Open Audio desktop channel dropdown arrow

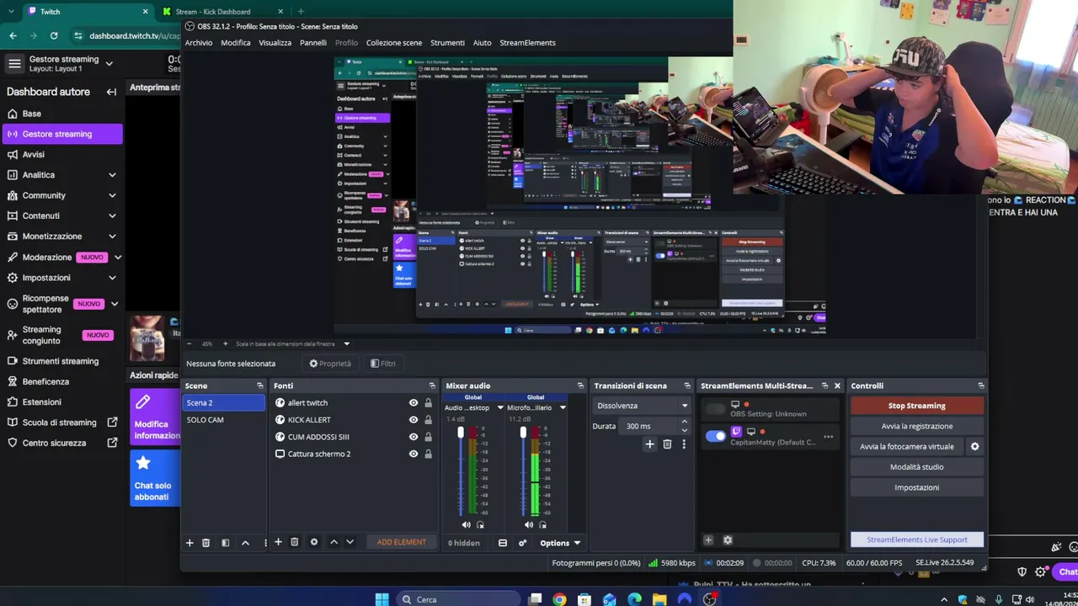click(500, 408)
